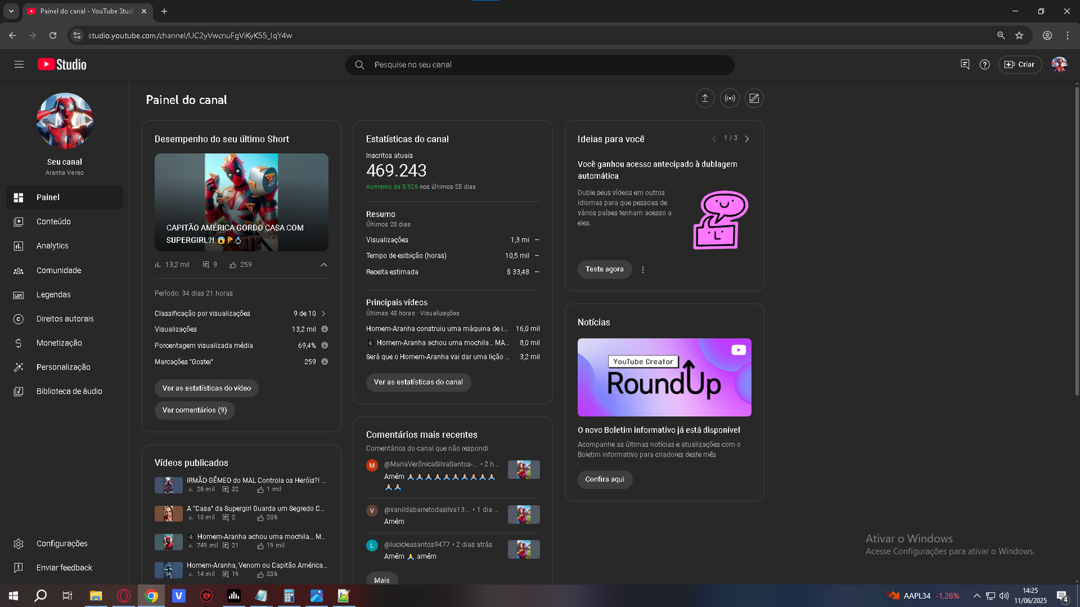Open File Explorer from the taskbar
Viewport: 1080px width, 607px height.
tap(96, 596)
